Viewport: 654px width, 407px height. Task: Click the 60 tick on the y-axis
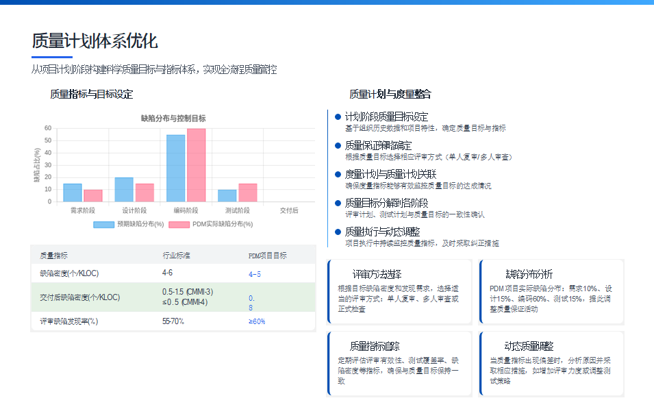coord(48,128)
